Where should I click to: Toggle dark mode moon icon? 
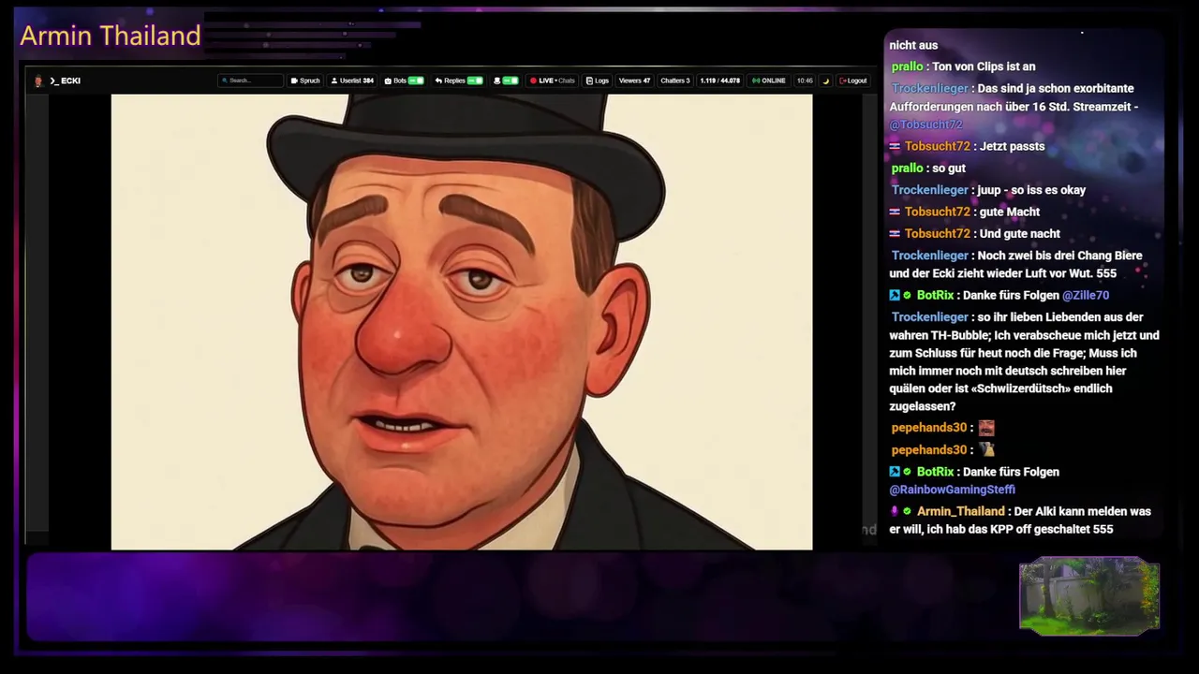(826, 81)
